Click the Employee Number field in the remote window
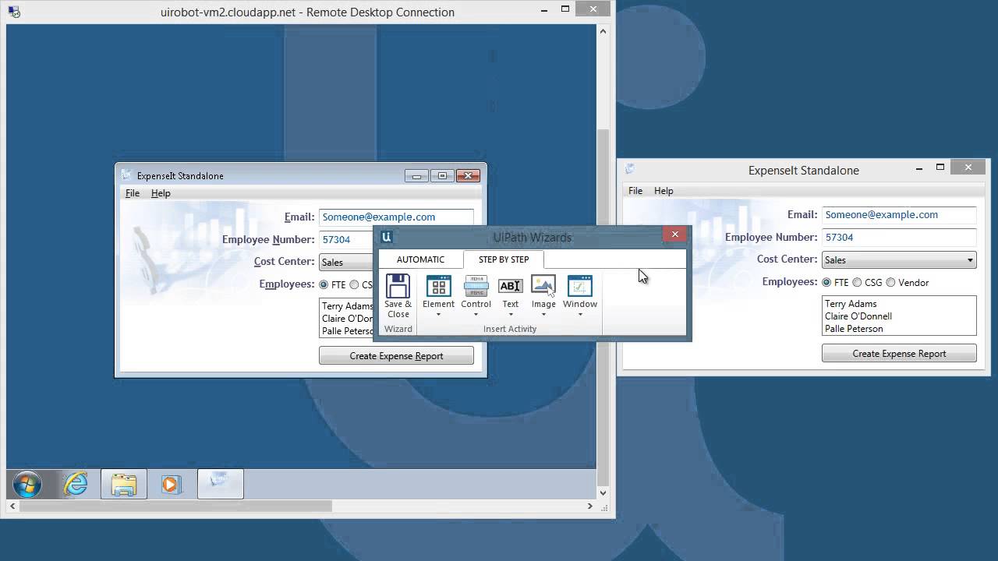 click(x=346, y=240)
